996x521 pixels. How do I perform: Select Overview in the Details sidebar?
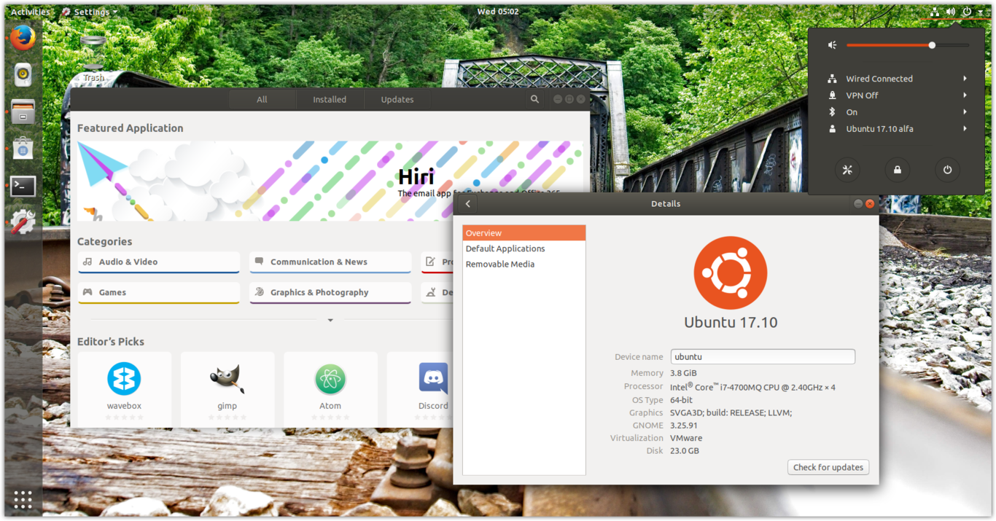[524, 233]
